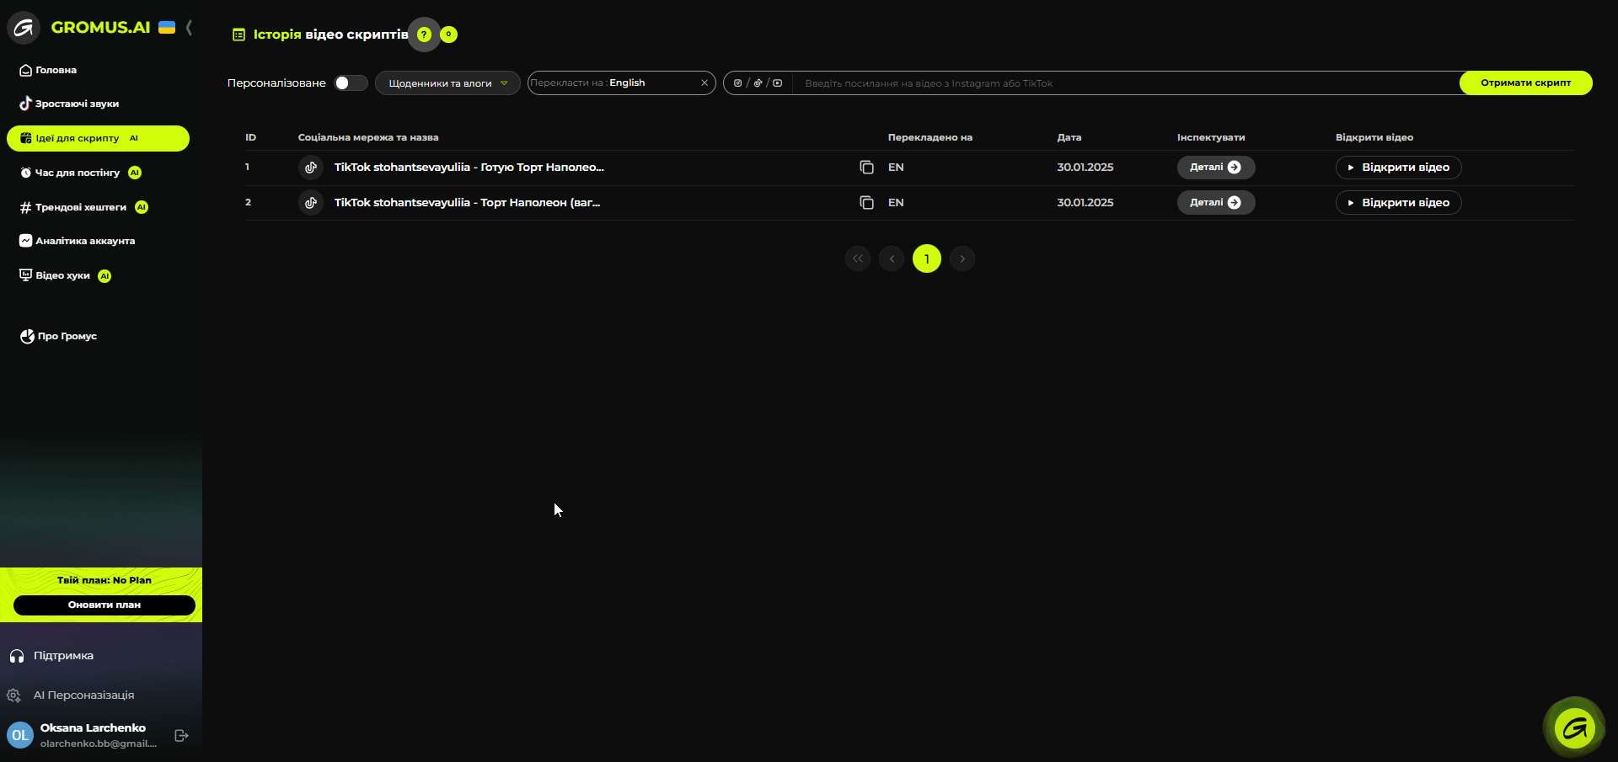Click the Ukrainian flag icon
Screen dimensions: 1618x762
pyautogui.click(x=167, y=27)
